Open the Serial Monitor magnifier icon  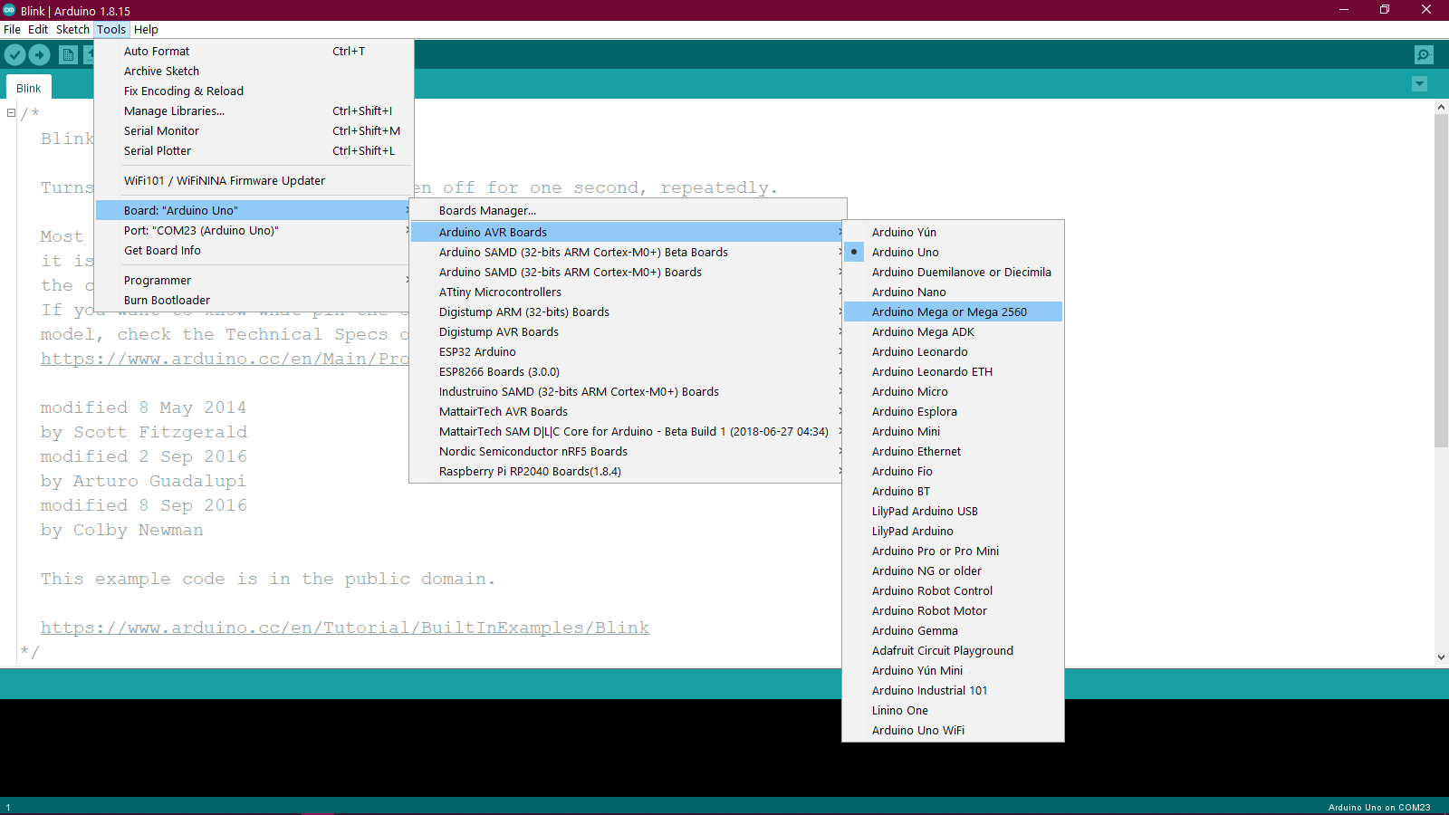(1424, 54)
